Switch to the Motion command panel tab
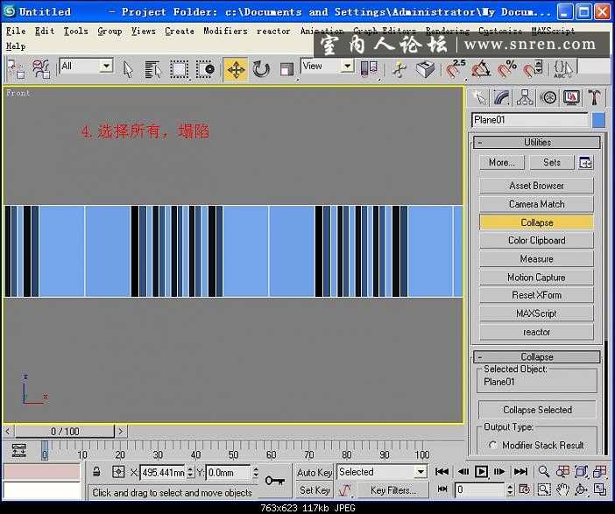 coord(548,97)
